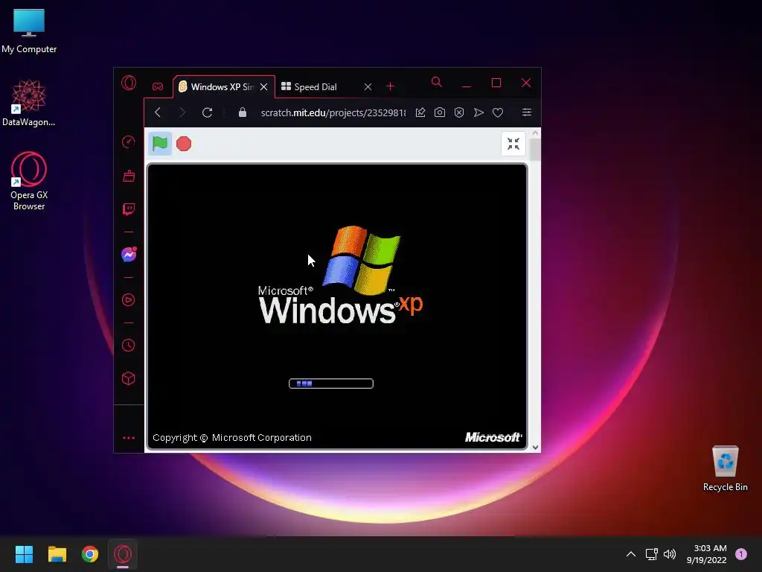The width and height of the screenshot is (762, 572).
Task: Open the clock showing 3:03 AM
Action: 707,554
